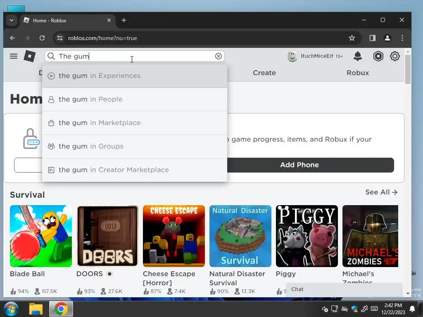Open the Chat panel
This screenshot has height=317, width=423.
click(x=344, y=289)
